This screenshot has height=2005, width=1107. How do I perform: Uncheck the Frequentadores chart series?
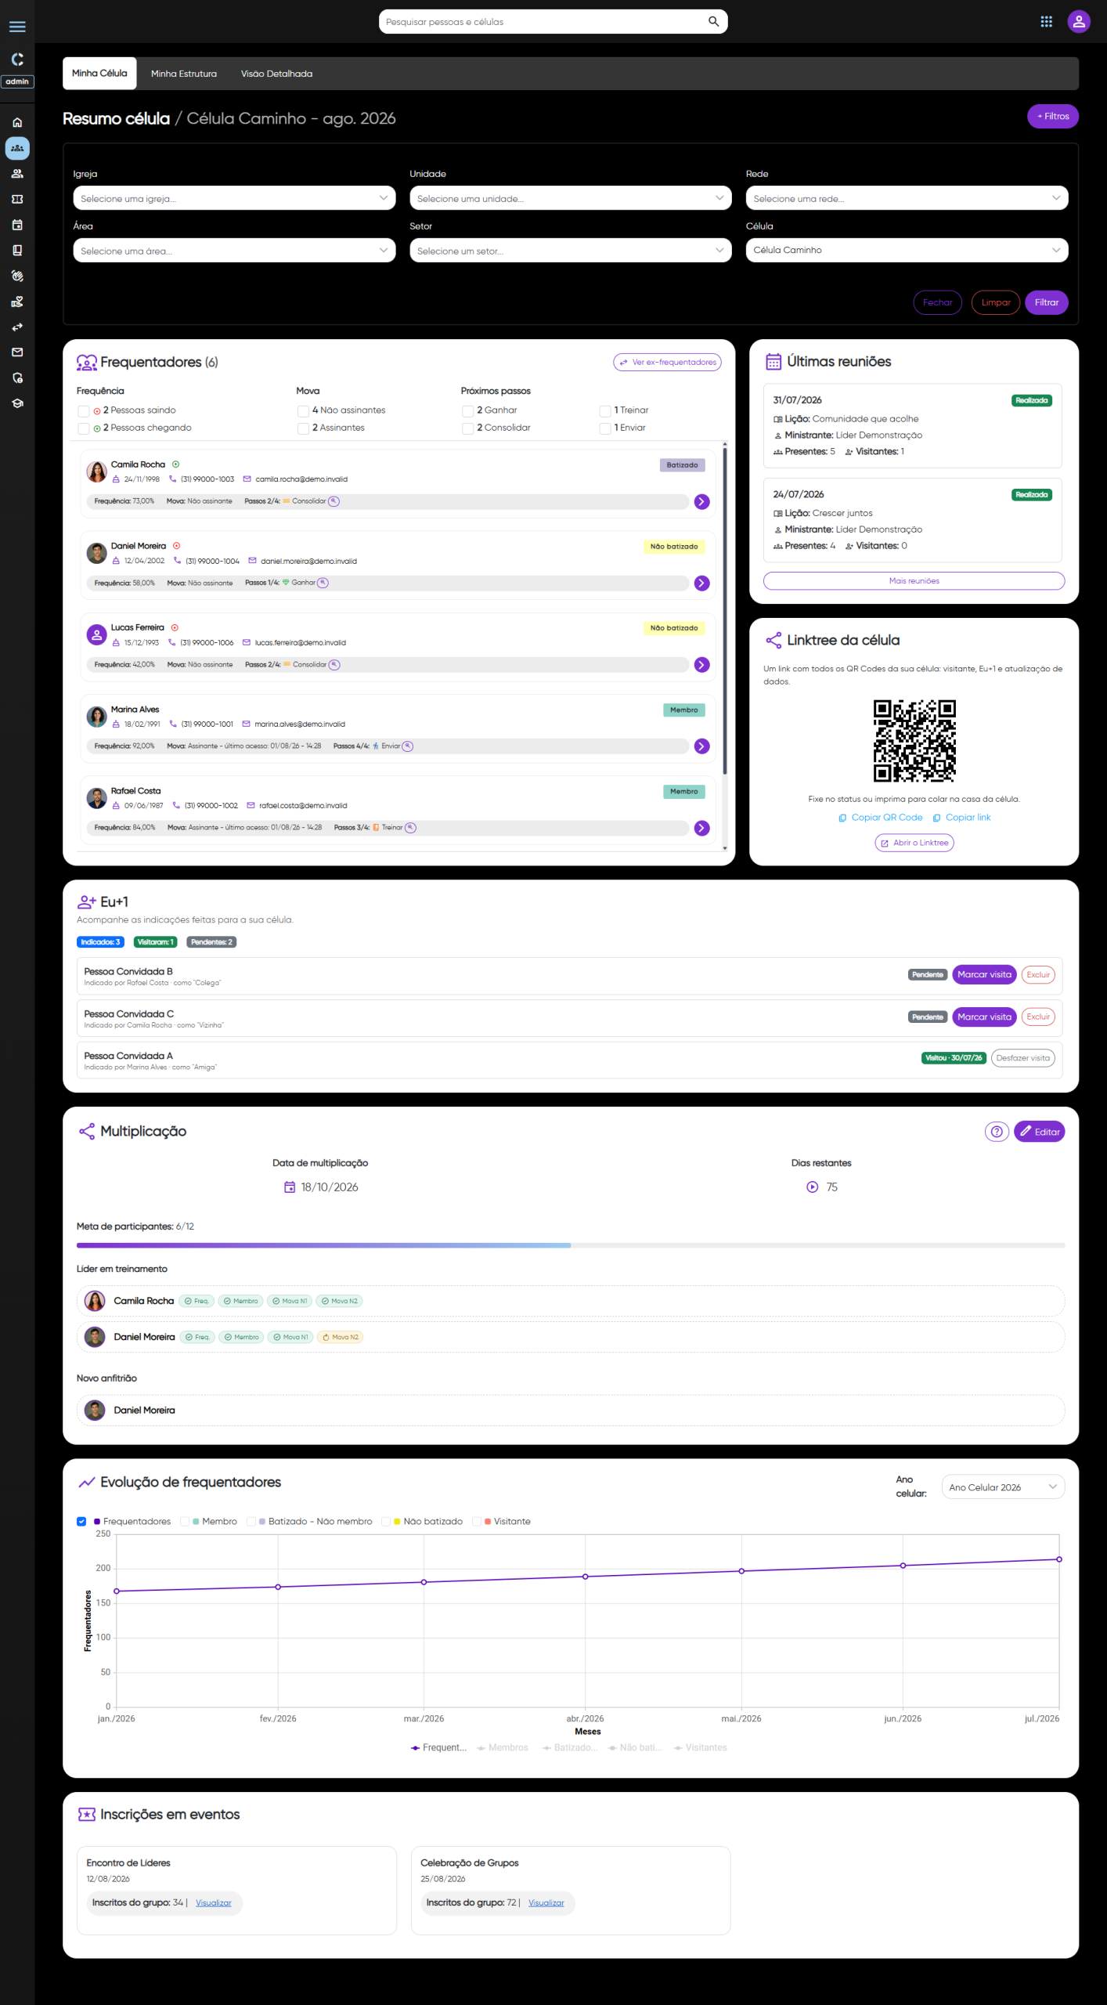81,1521
